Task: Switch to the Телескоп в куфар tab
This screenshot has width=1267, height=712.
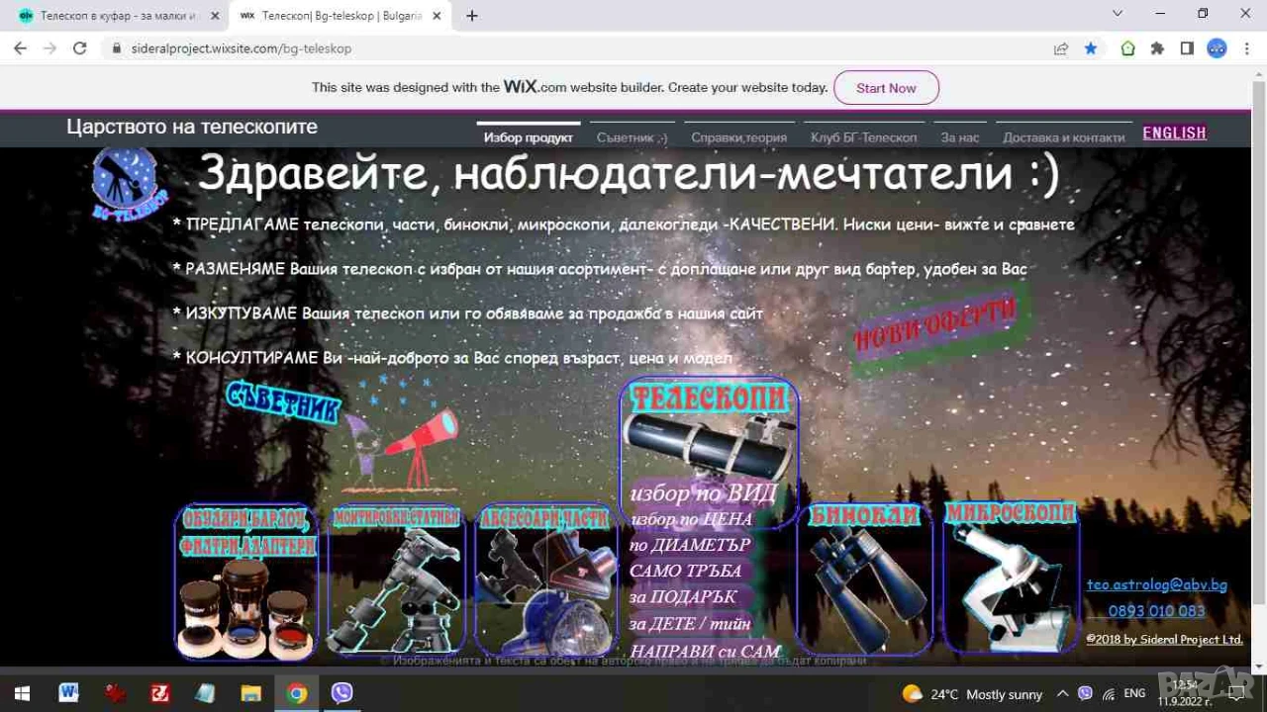Action: [119, 16]
